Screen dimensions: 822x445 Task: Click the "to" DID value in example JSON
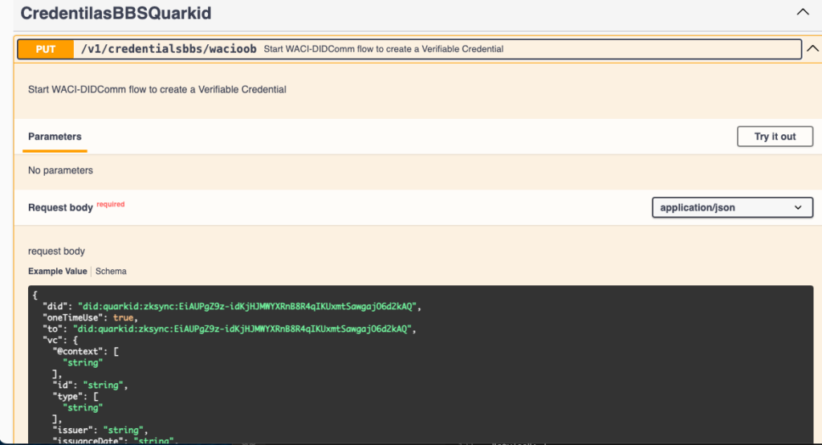242,329
